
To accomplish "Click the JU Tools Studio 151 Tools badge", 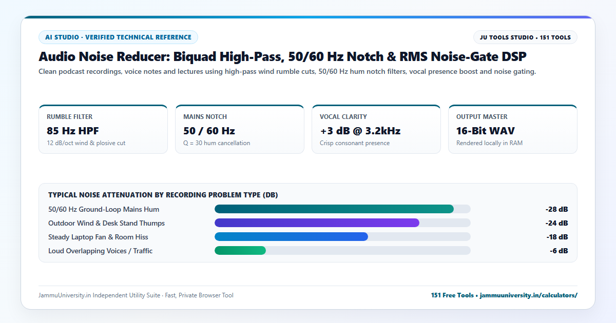I will pos(525,37).
